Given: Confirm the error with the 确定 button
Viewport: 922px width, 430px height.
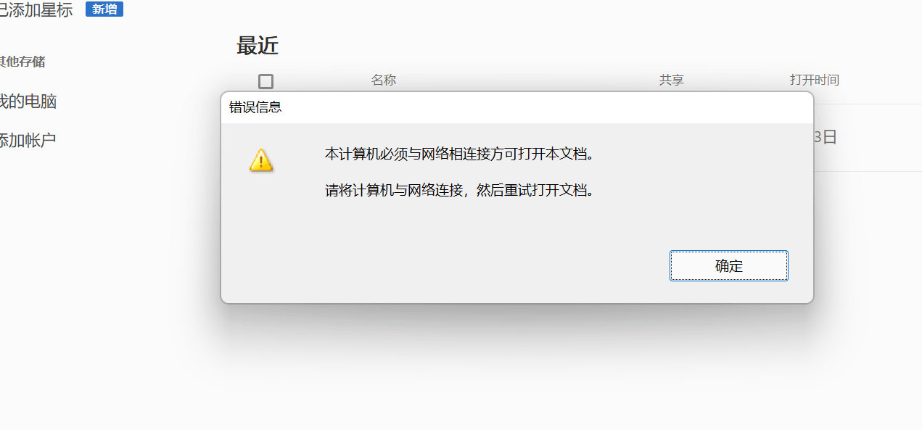Looking at the screenshot, I should click(729, 266).
